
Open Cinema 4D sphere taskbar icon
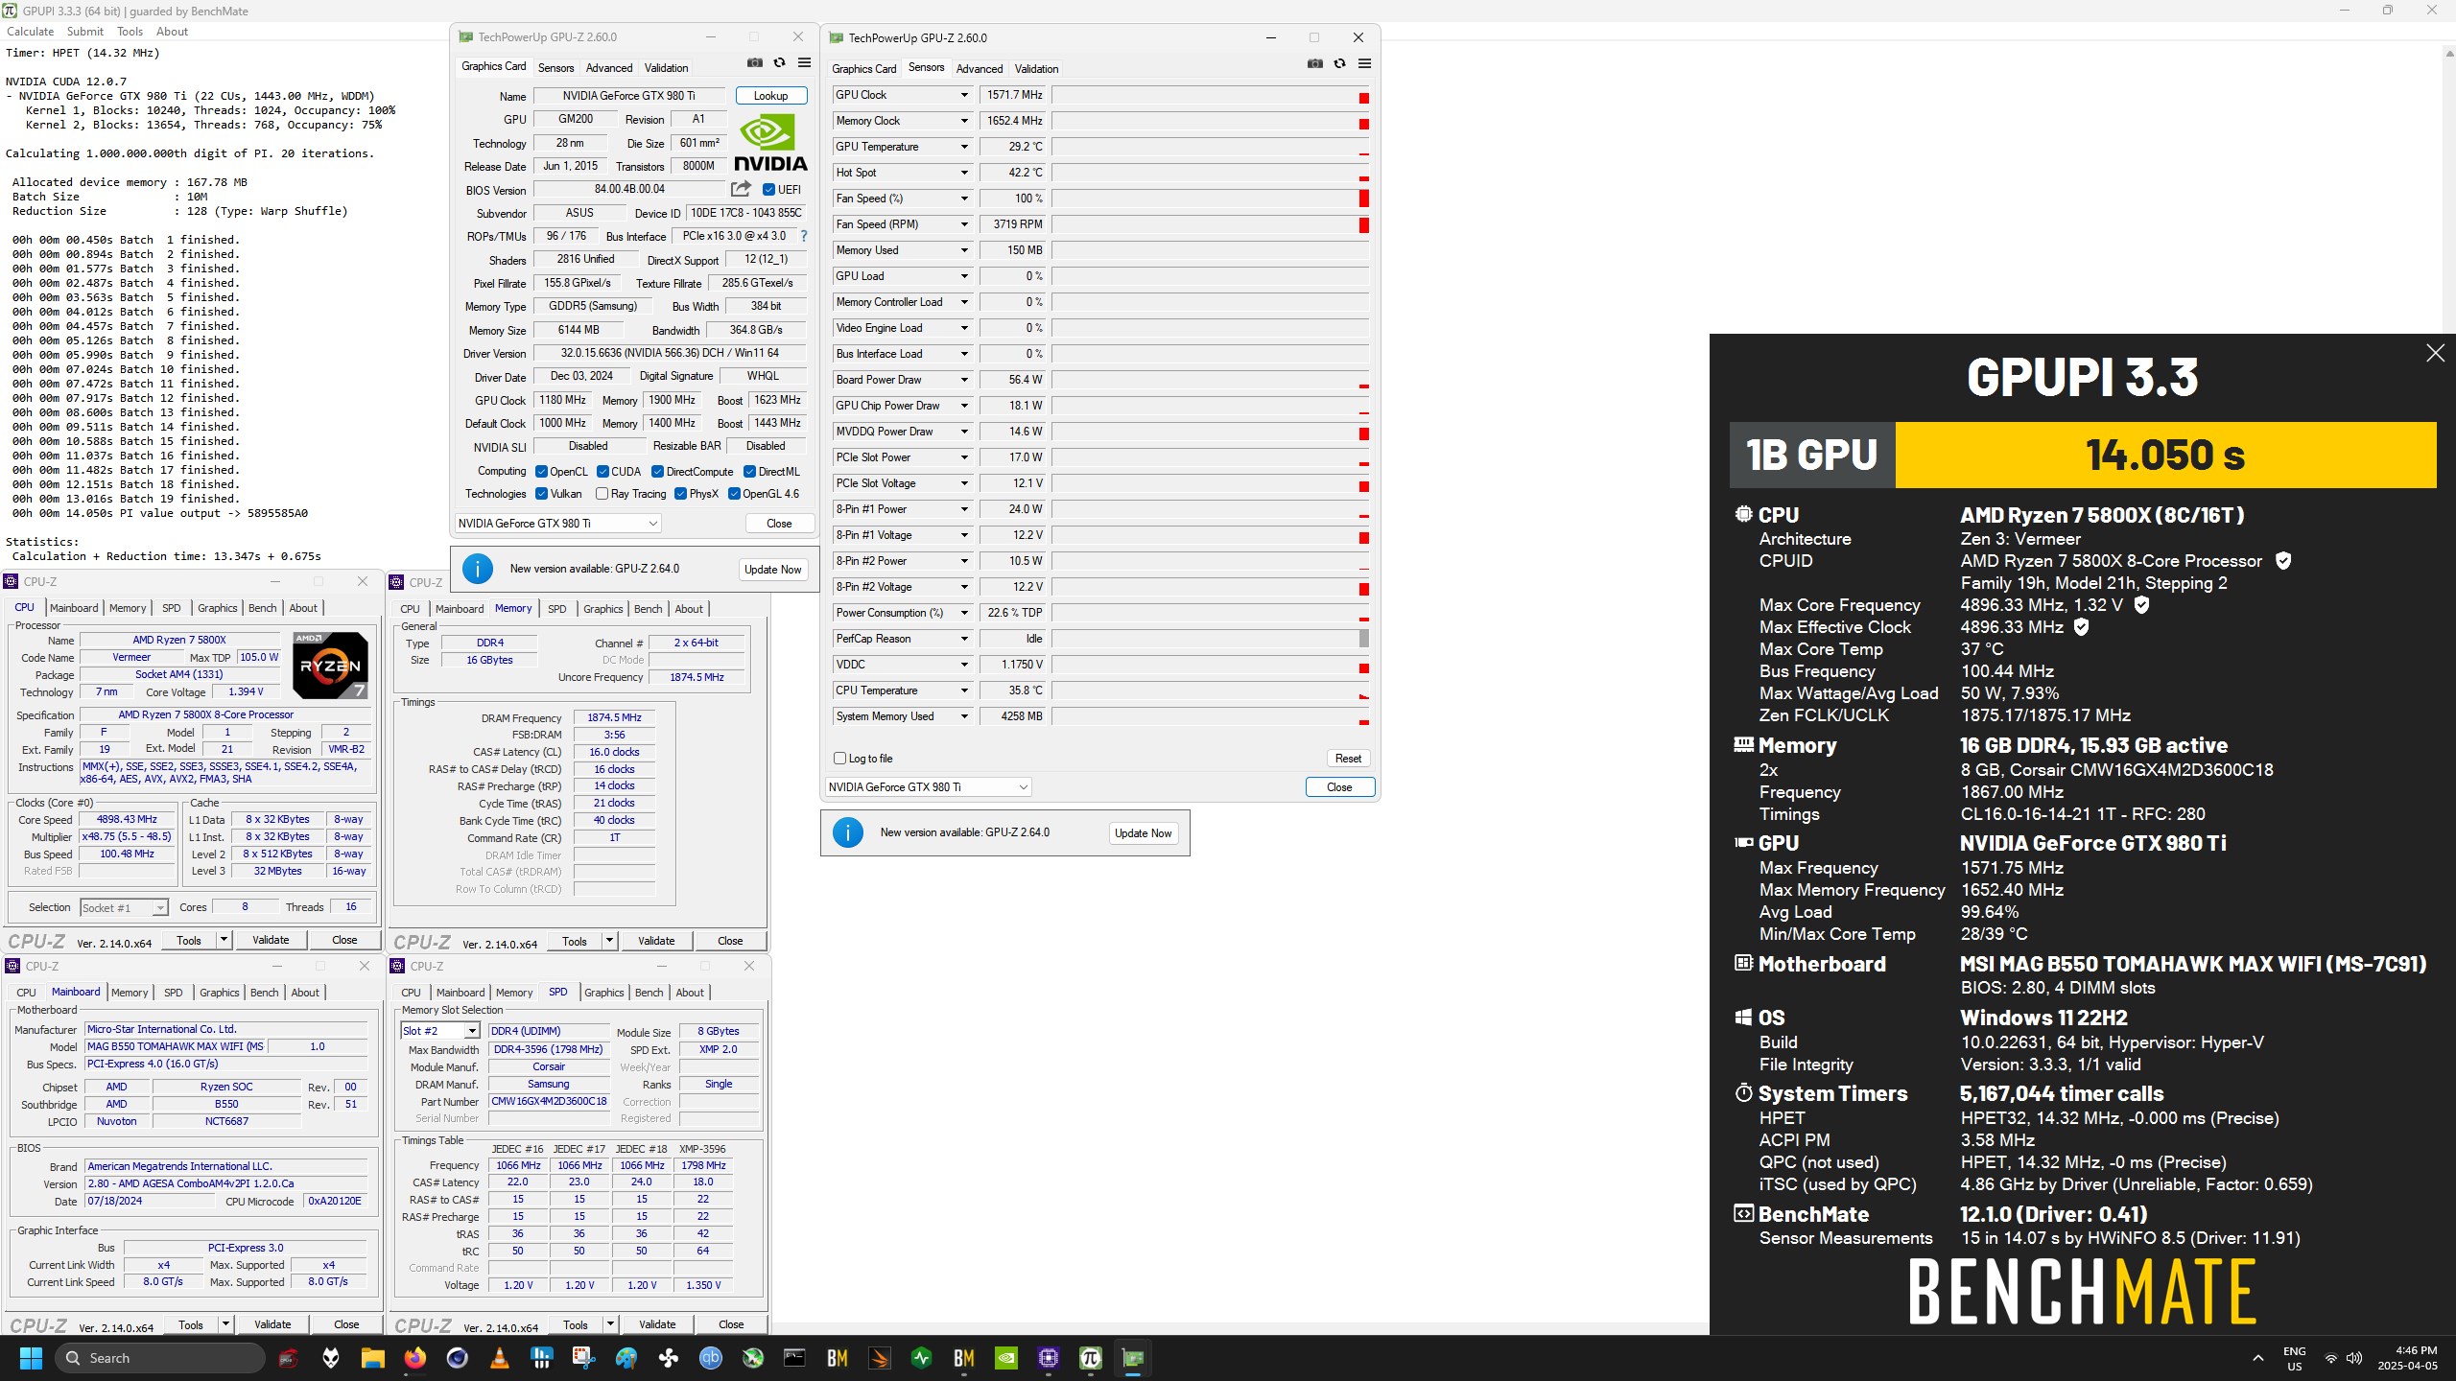[x=458, y=1358]
